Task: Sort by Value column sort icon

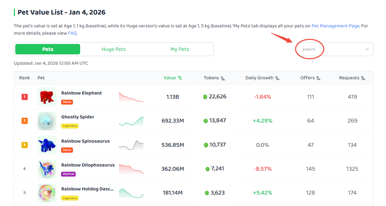Action: 180,78
